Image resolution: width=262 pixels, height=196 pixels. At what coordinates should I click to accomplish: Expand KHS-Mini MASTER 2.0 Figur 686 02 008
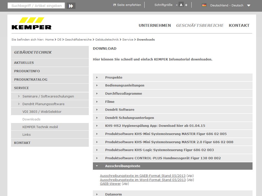point(173,142)
